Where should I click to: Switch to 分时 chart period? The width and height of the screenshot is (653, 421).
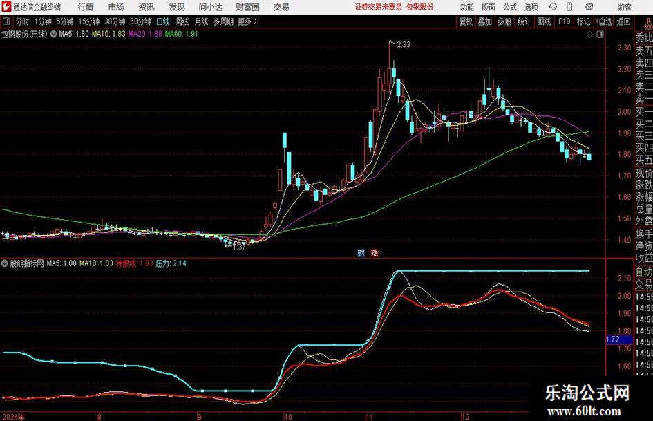22,21
